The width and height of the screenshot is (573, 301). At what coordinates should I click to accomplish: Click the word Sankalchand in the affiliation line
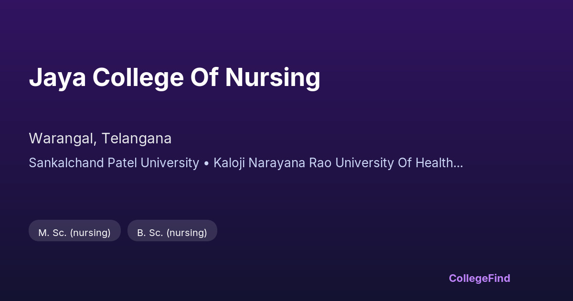click(x=66, y=163)
